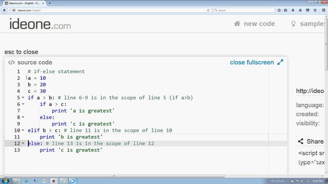Click the shield extension icon in toolbar
The width and height of the screenshot is (328, 184).
[x=315, y=10]
